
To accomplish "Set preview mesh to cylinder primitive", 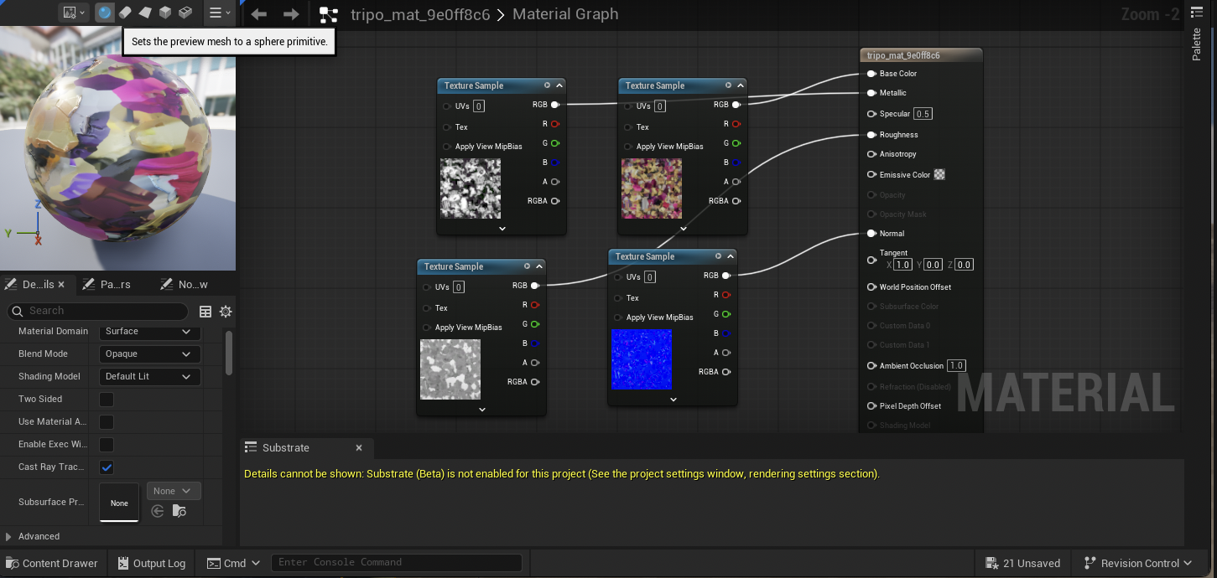I will [125, 13].
